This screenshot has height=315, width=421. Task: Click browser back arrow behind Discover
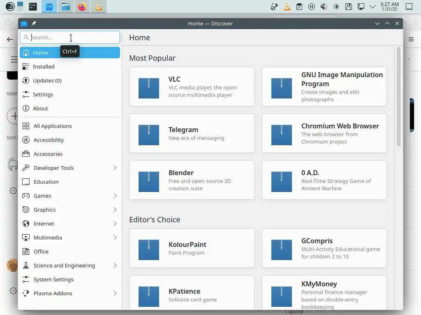pyautogui.click(x=10, y=40)
